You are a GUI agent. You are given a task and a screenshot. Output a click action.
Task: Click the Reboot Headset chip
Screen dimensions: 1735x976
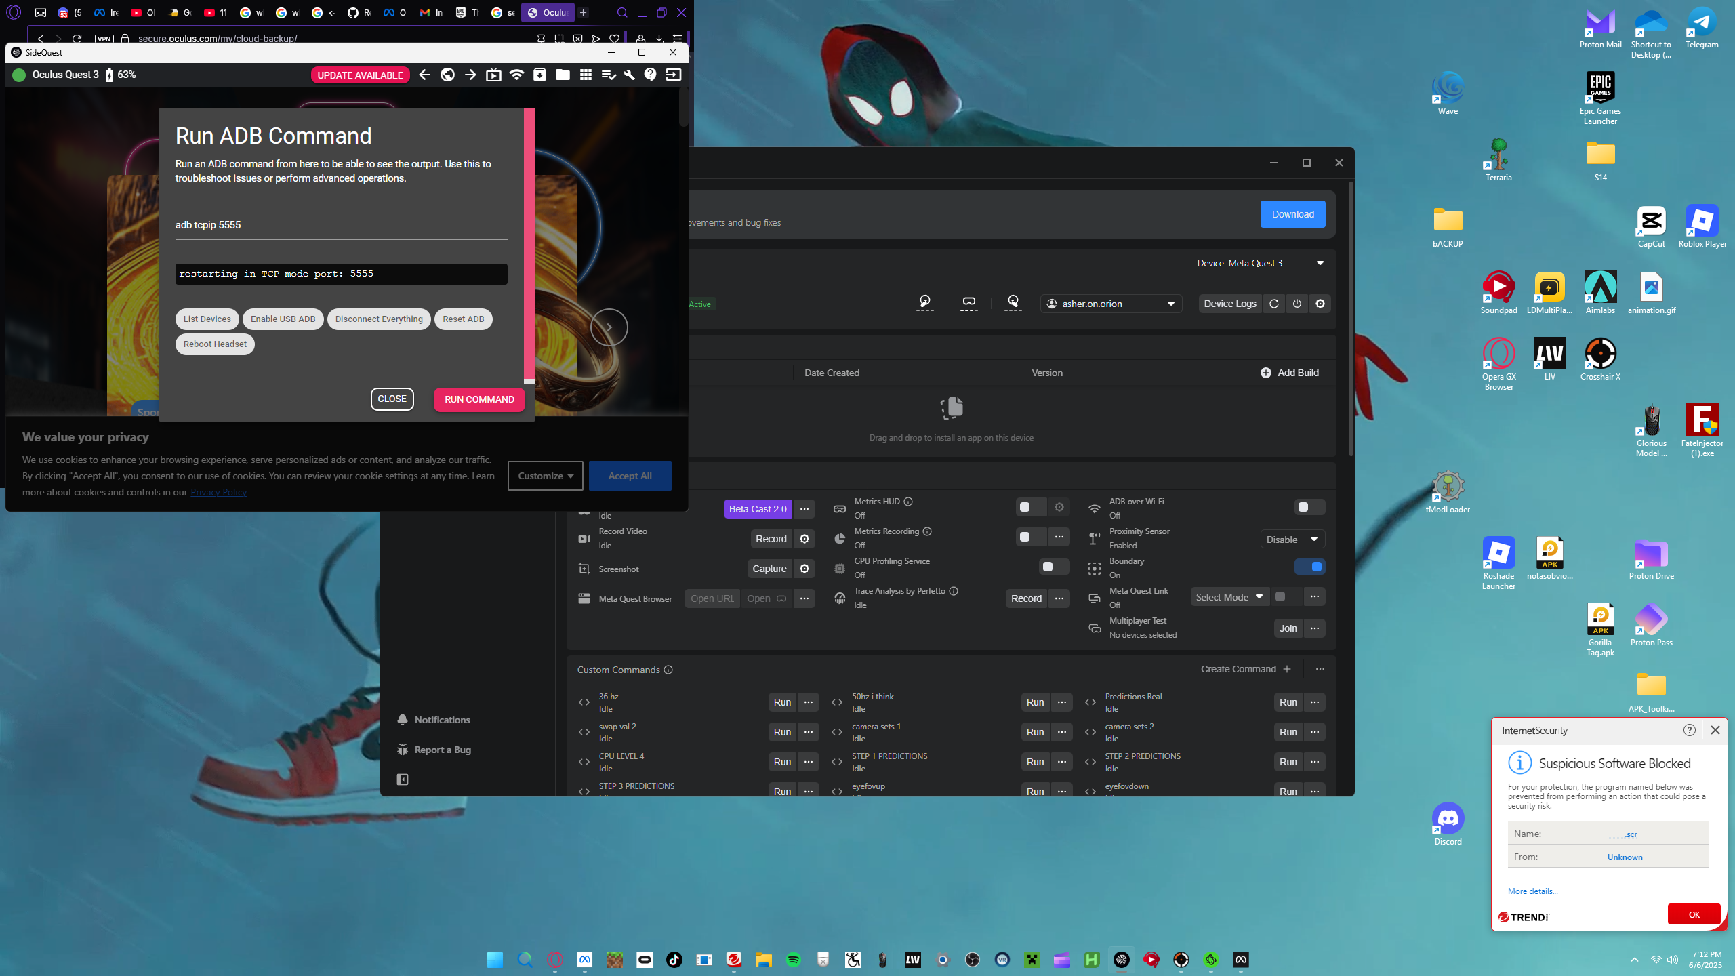click(215, 344)
